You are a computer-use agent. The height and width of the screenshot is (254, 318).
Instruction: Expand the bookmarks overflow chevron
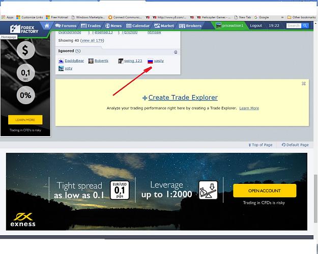point(282,17)
